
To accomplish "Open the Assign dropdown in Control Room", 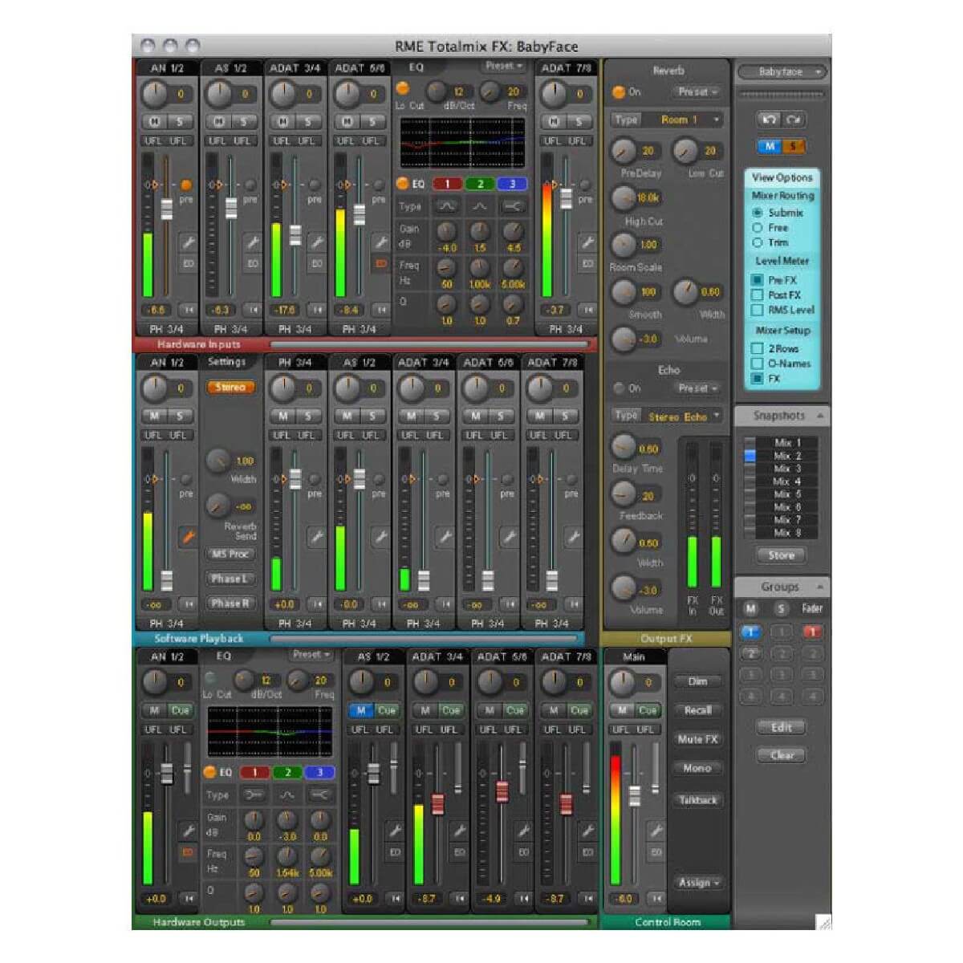I will click(698, 882).
